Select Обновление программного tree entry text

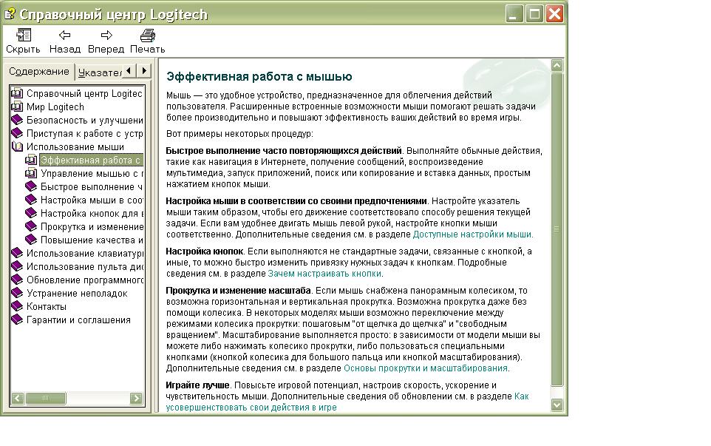pos(85,280)
